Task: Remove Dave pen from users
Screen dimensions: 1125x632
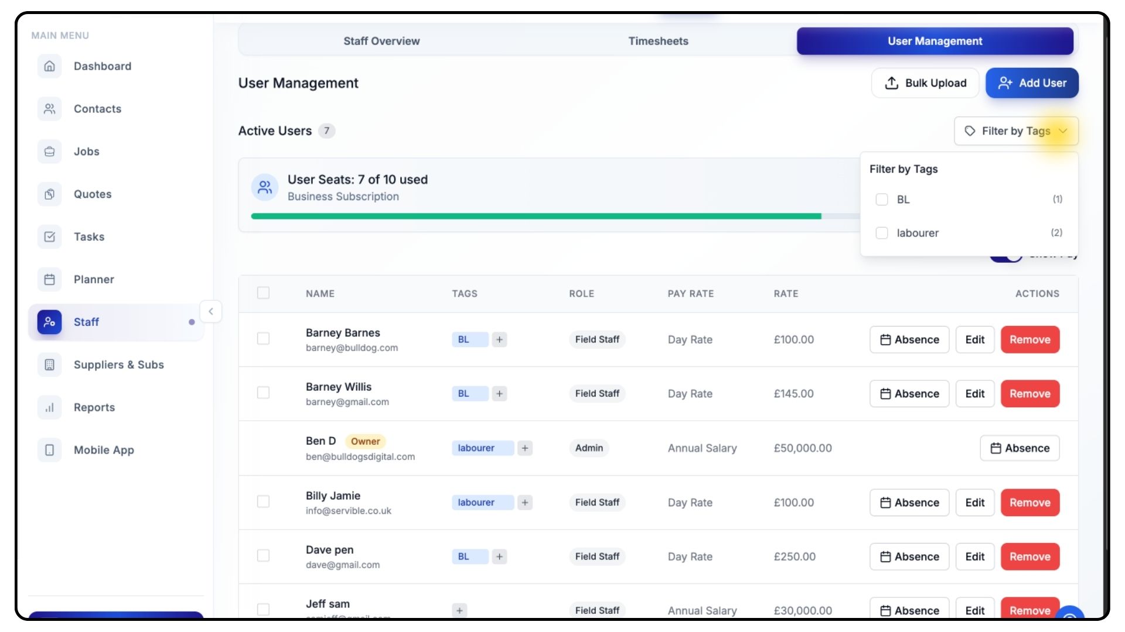Action: [x=1029, y=557]
